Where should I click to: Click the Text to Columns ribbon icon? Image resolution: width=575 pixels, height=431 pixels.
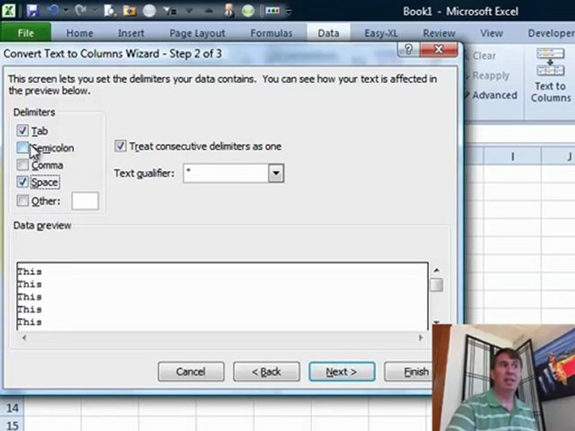(x=550, y=75)
